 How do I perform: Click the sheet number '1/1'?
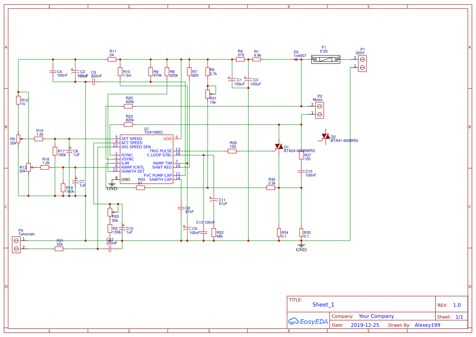459,317
